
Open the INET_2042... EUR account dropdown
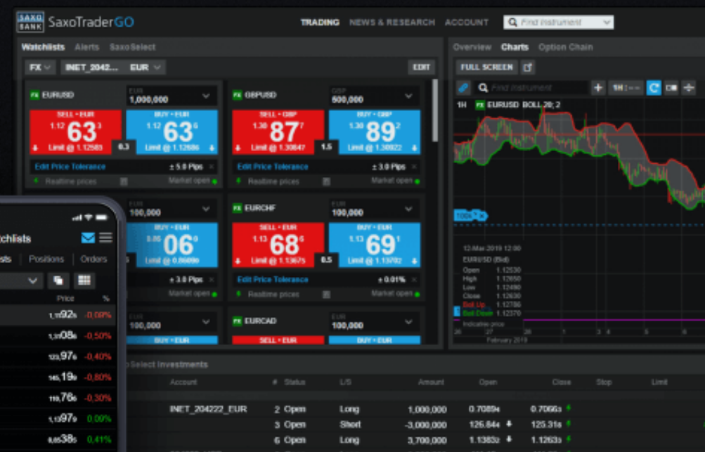pos(113,67)
